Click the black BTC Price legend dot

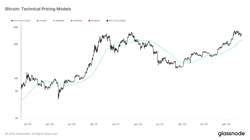click(107, 21)
